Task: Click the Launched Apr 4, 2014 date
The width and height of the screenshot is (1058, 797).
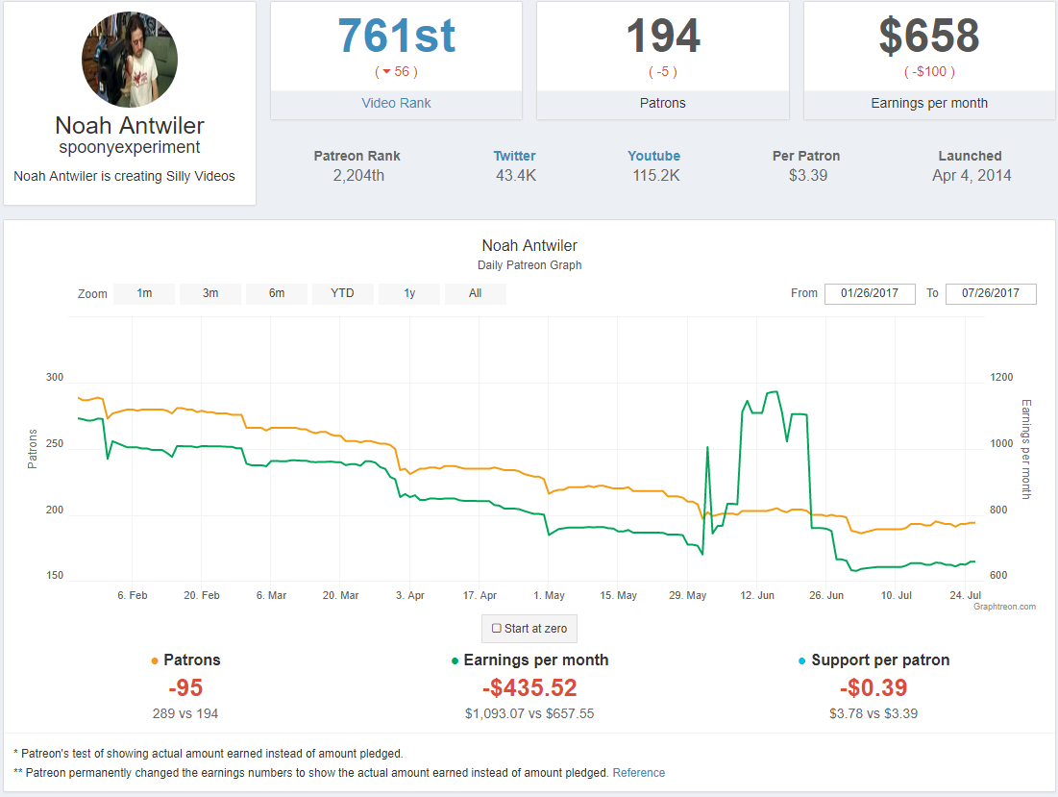Action: (971, 176)
